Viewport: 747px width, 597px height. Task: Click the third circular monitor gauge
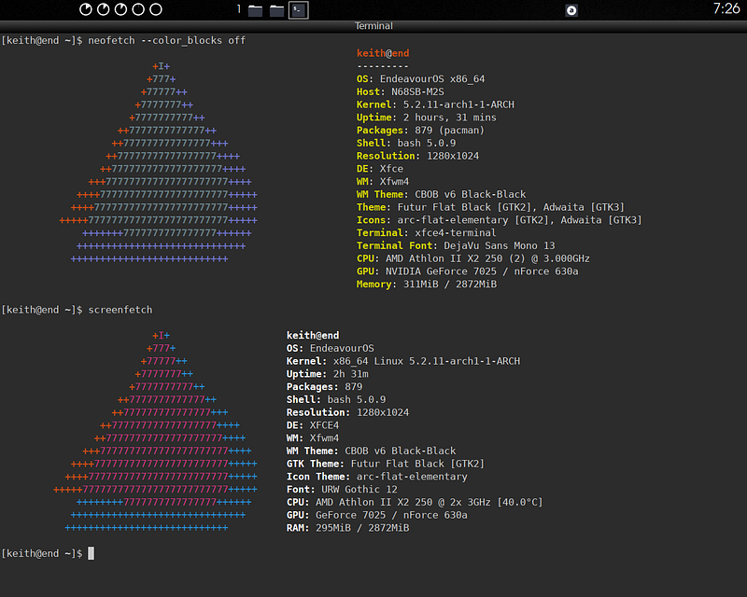click(120, 9)
